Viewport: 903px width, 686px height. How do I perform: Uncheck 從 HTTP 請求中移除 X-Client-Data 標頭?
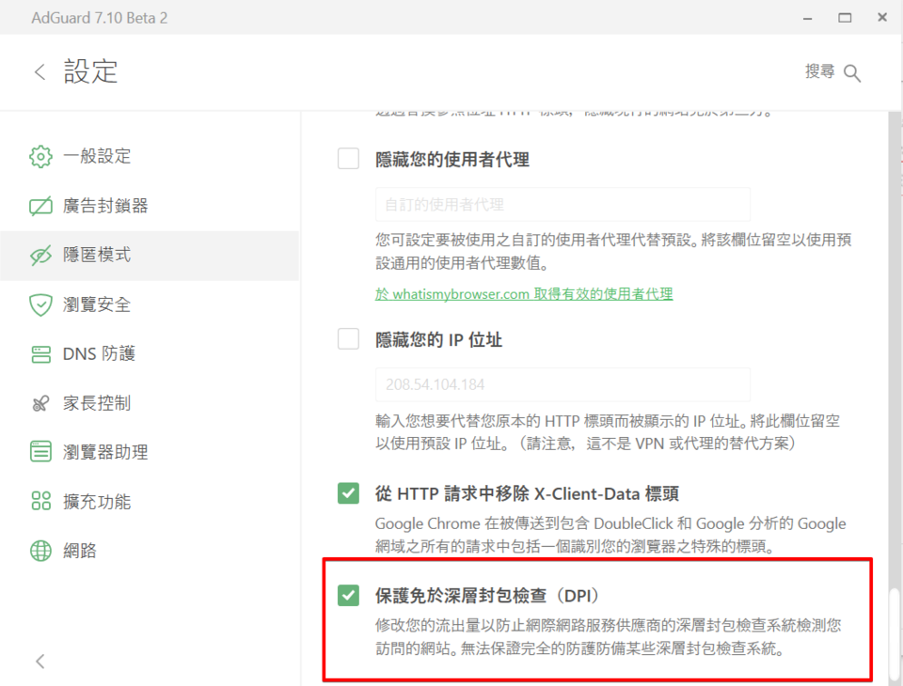348,493
